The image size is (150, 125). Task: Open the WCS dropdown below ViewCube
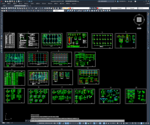tap(139, 28)
